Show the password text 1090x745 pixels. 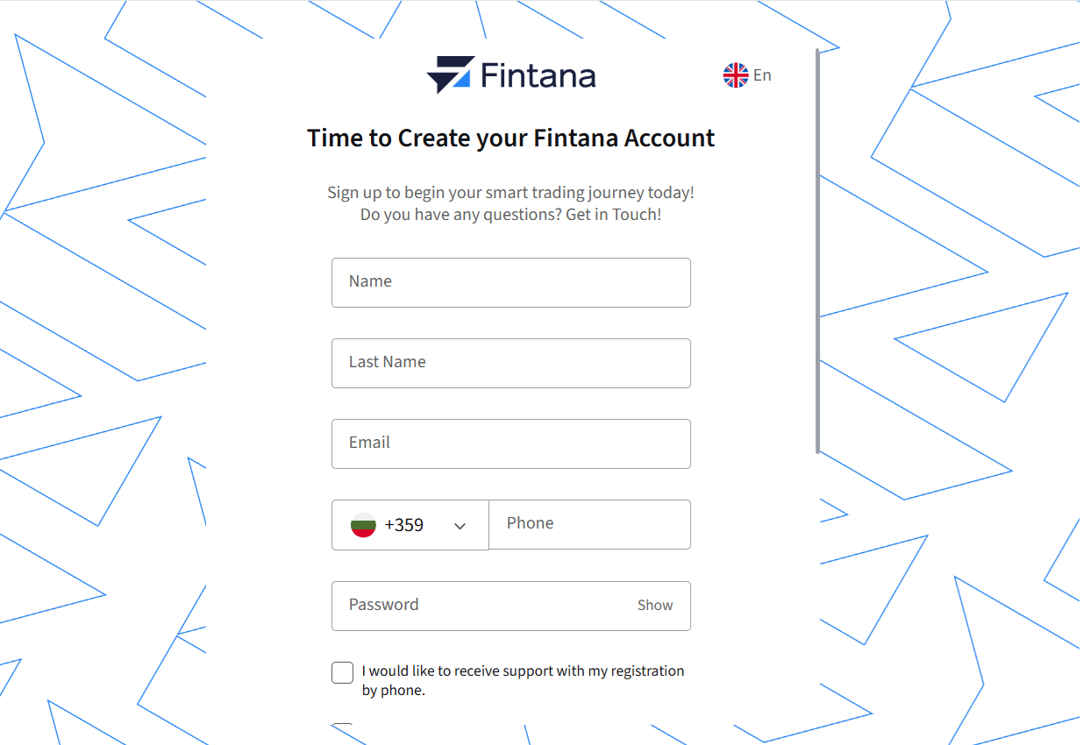pos(655,605)
